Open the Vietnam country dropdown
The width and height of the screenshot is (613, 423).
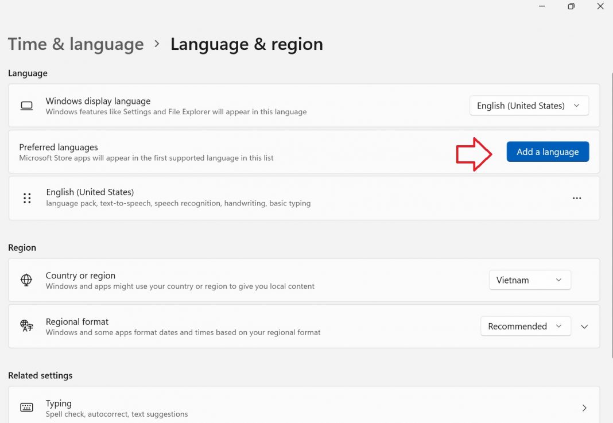(x=529, y=280)
